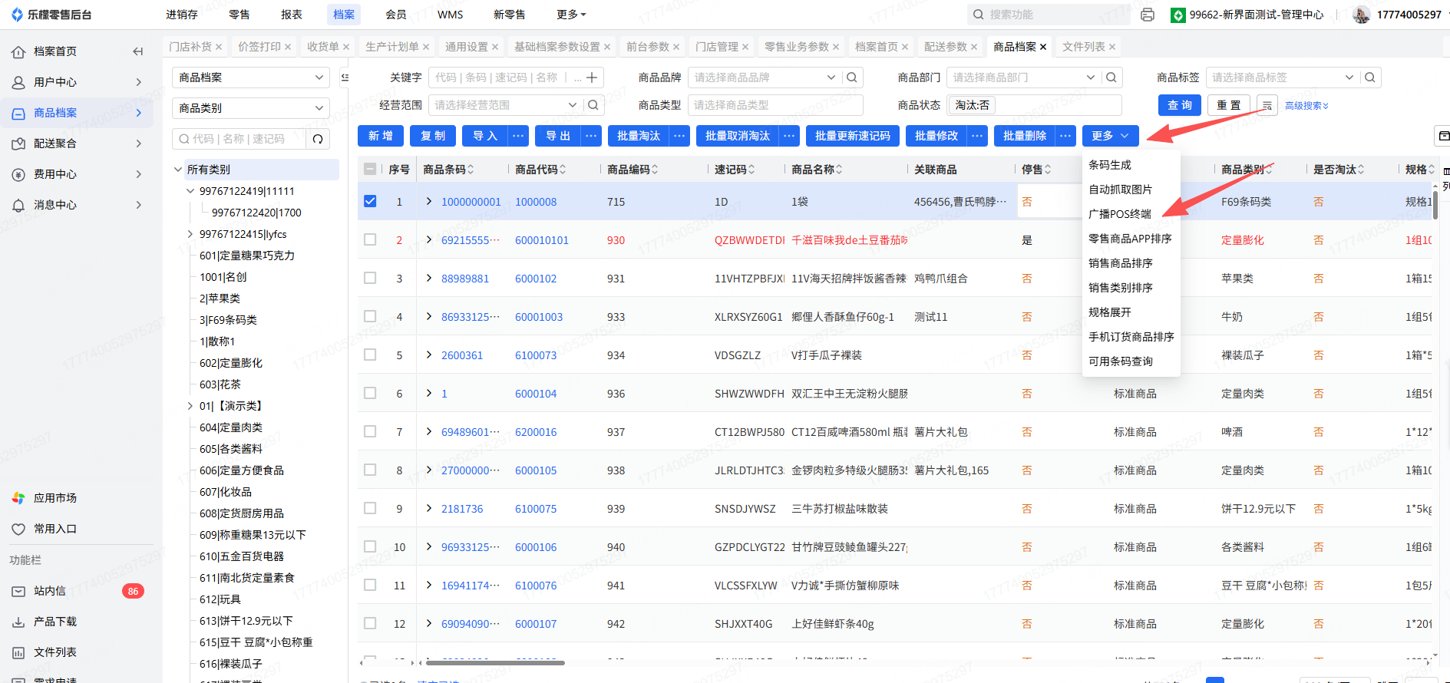
Task: Open the 商品类别 dropdown in left panel
Action: [250, 108]
